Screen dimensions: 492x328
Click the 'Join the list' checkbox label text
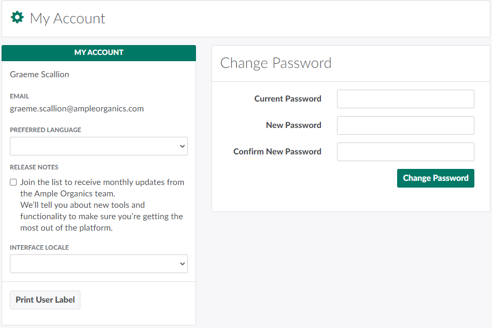[102, 182]
